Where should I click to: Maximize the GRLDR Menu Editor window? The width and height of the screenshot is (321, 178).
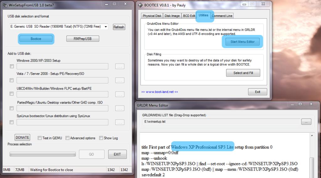pyautogui.click(x=300, y=104)
